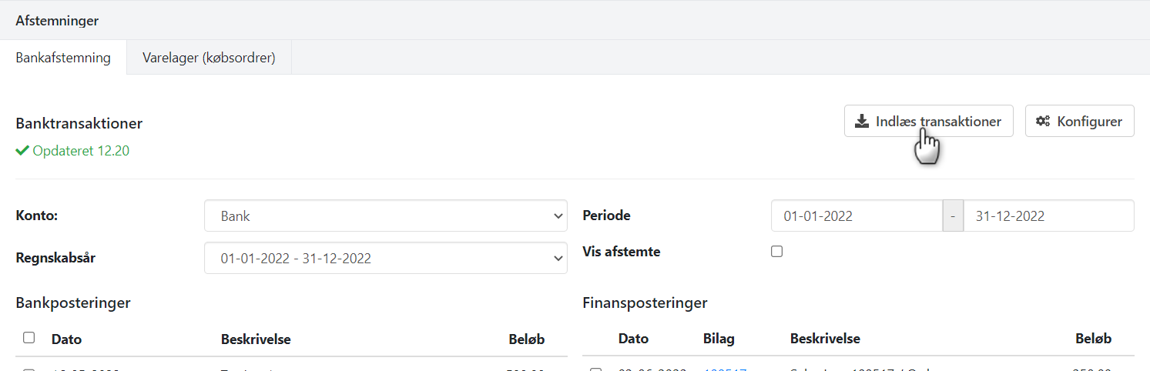
Task: Expand the Regnskabsår dropdown
Action: tap(386, 258)
